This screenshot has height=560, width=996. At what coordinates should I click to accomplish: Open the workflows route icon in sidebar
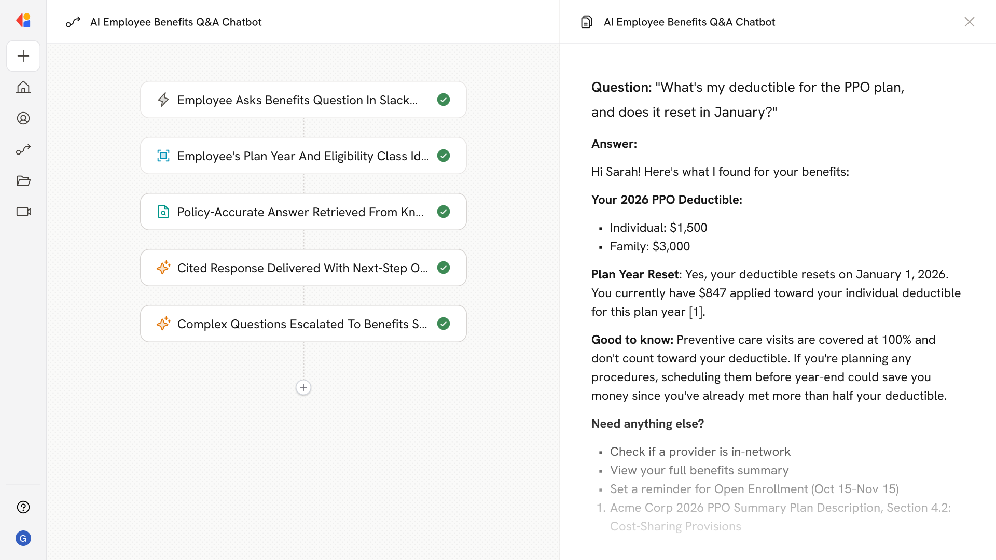(23, 150)
